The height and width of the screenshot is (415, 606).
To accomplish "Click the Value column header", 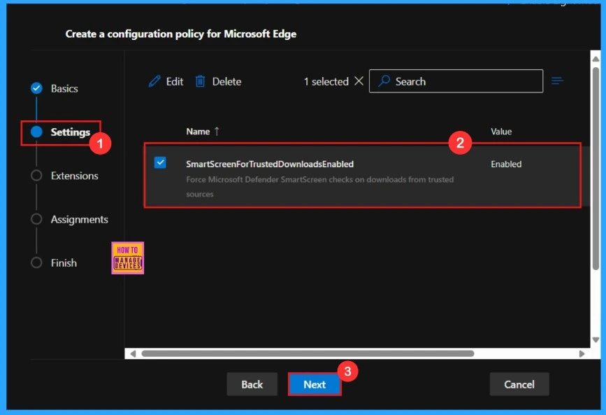I will [501, 132].
